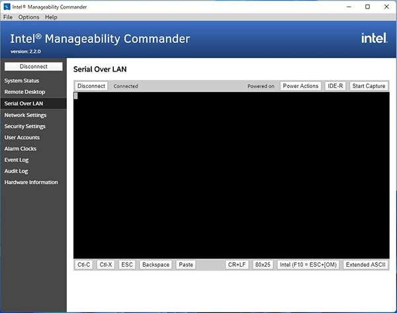
Task: Click inside the black terminal area
Action: coord(232,175)
